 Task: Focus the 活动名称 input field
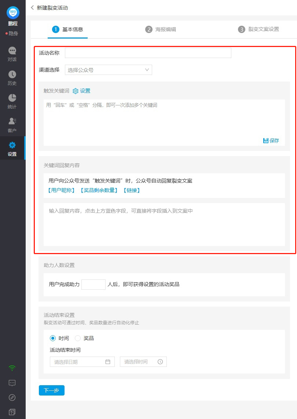coord(148,53)
